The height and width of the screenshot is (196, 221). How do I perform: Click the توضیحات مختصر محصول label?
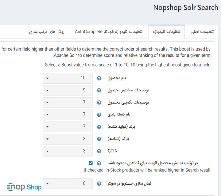(128, 90)
